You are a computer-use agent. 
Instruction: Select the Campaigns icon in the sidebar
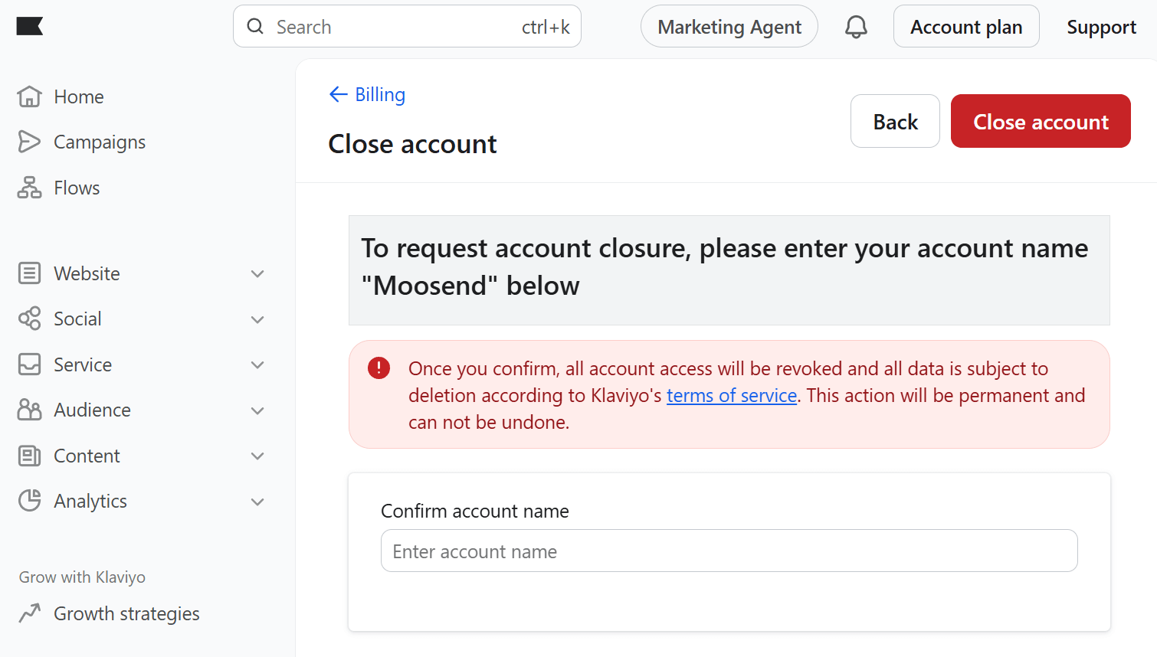tap(29, 141)
